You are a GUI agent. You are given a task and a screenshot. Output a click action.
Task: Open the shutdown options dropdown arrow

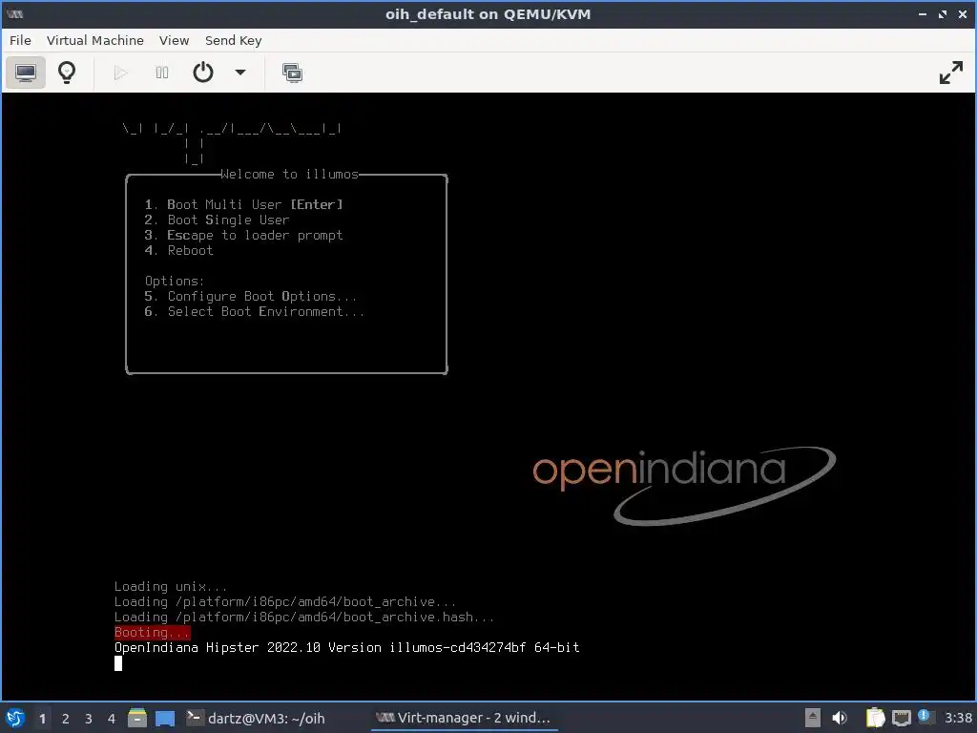pyautogui.click(x=239, y=73)
